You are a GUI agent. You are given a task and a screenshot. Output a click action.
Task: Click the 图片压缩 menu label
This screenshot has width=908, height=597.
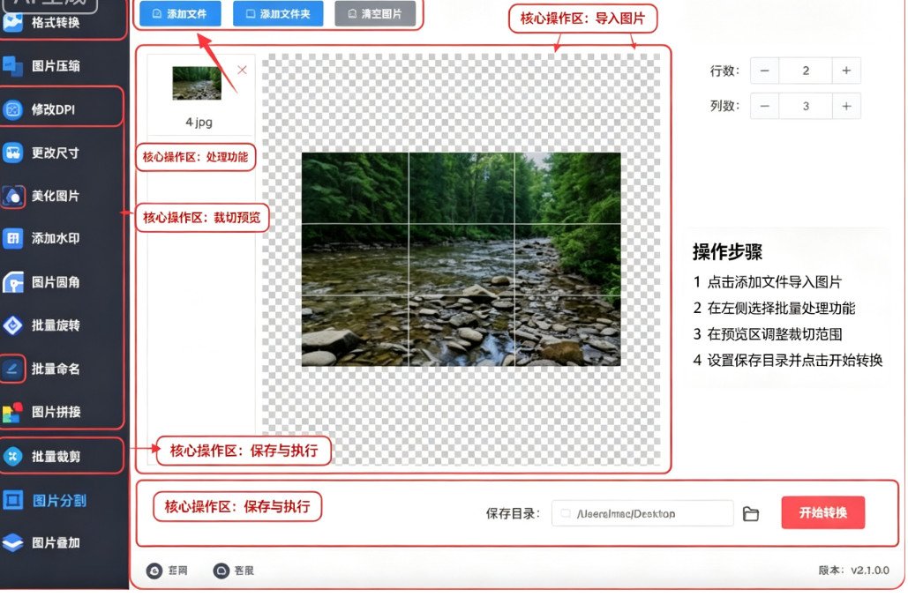[56, 66]
